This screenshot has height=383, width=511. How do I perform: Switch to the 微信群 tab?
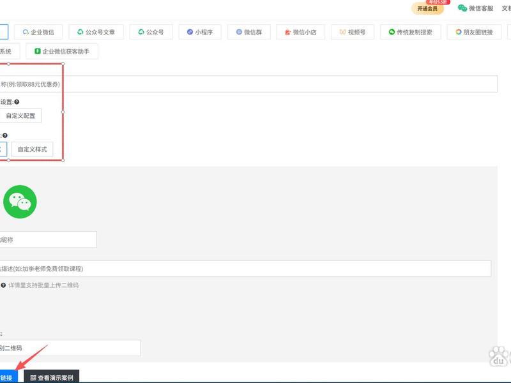pyautogui.click(x=249, y=32)
